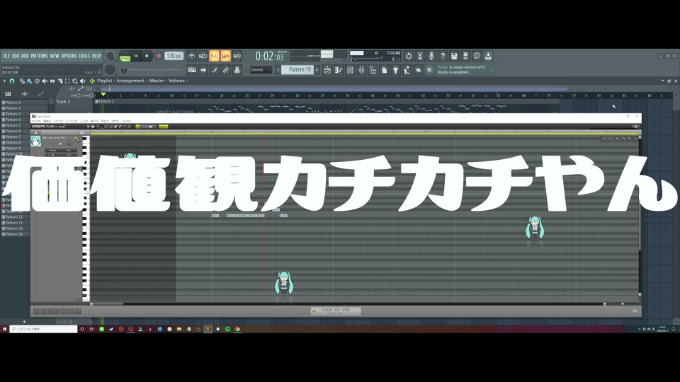Image resolution: width=680 pixels, height=382 pixels.
Task: Click the Windows Start button
Action: pyautogui.click(x=4, y=329)
